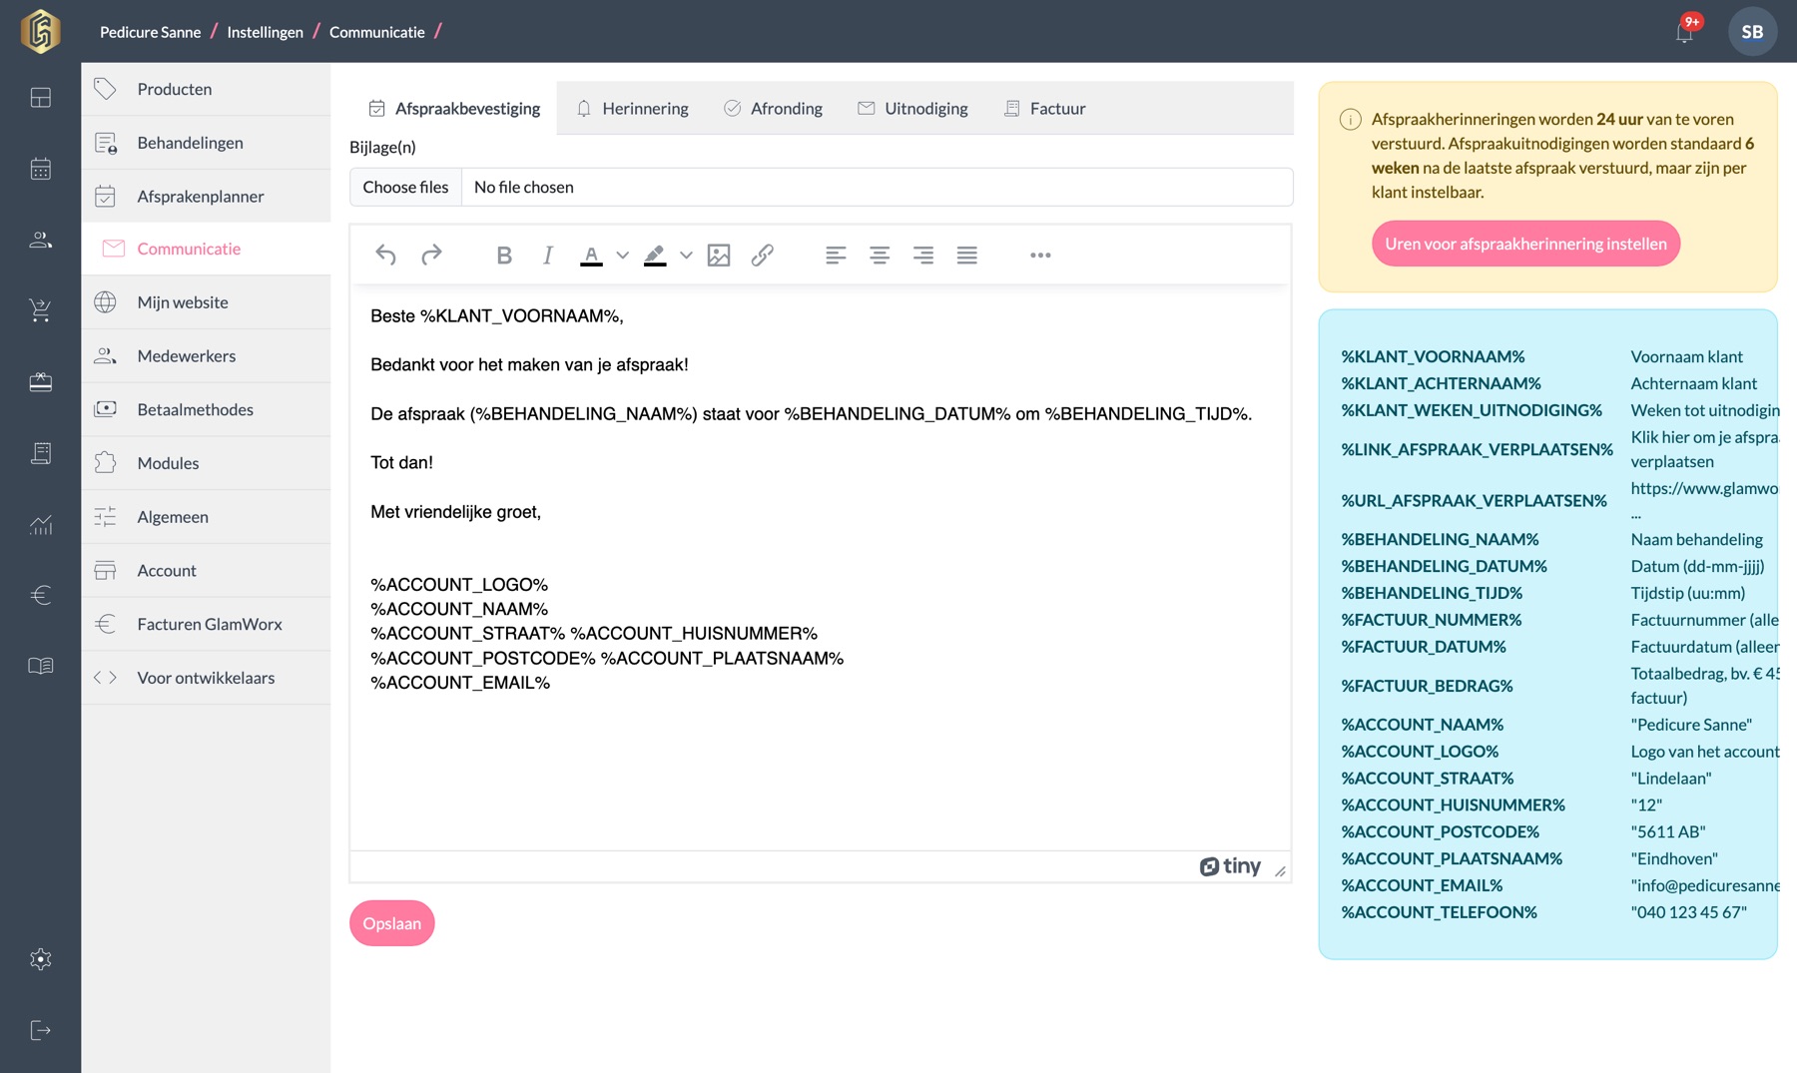Align text right in the editor
The height and width of the screenshot is (1073, 1797).
(x=923, y=256)
